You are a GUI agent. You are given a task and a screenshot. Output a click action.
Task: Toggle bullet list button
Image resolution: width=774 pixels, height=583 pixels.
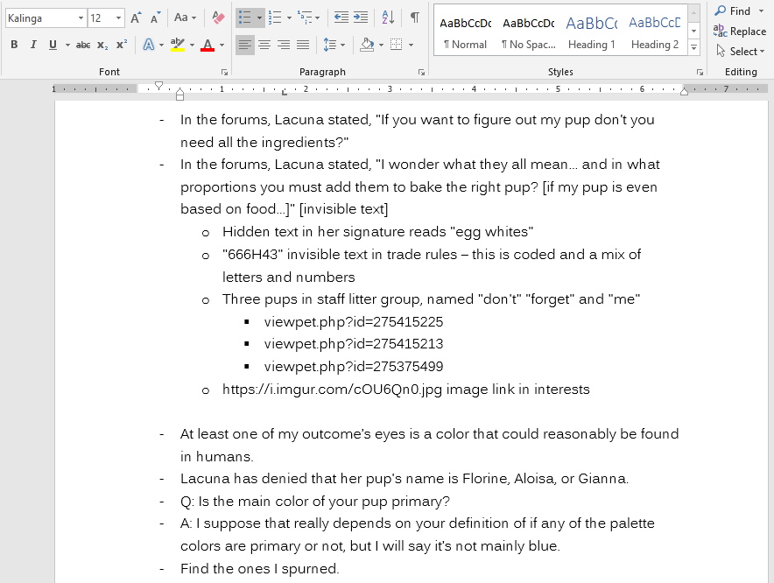(245, 18)
